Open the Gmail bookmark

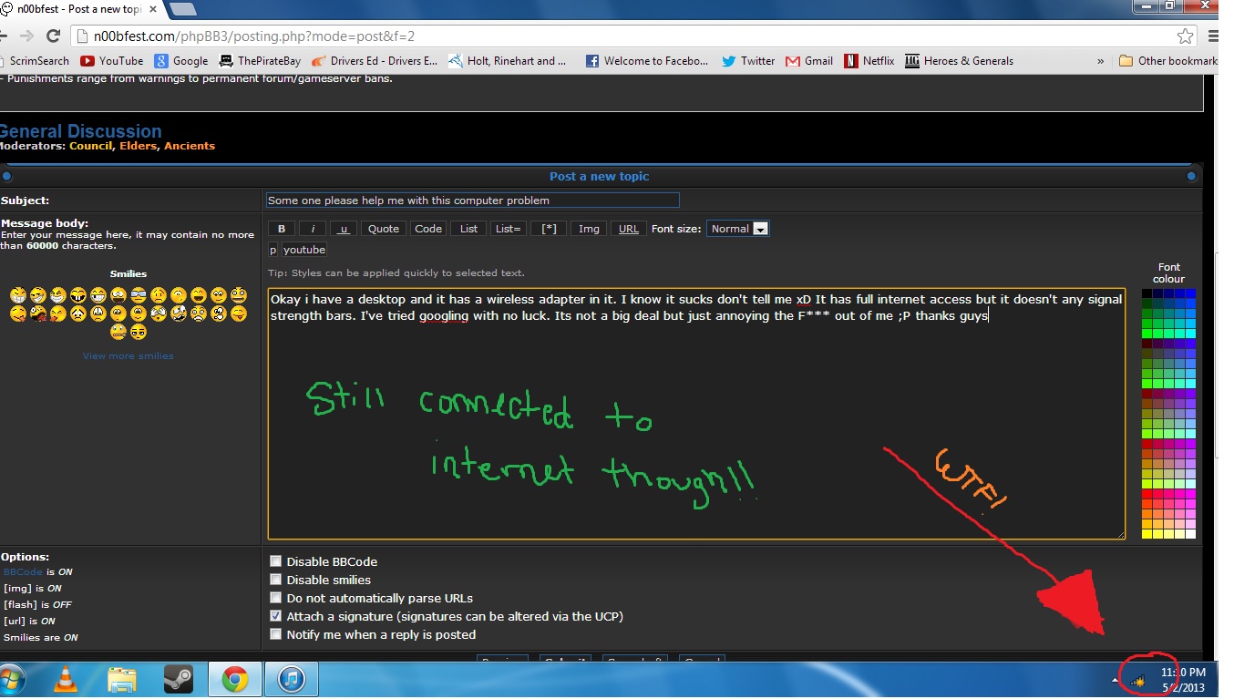coord(809,61)
